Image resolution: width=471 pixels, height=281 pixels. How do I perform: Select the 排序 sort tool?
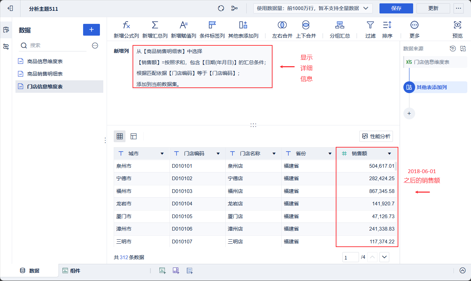387,30
